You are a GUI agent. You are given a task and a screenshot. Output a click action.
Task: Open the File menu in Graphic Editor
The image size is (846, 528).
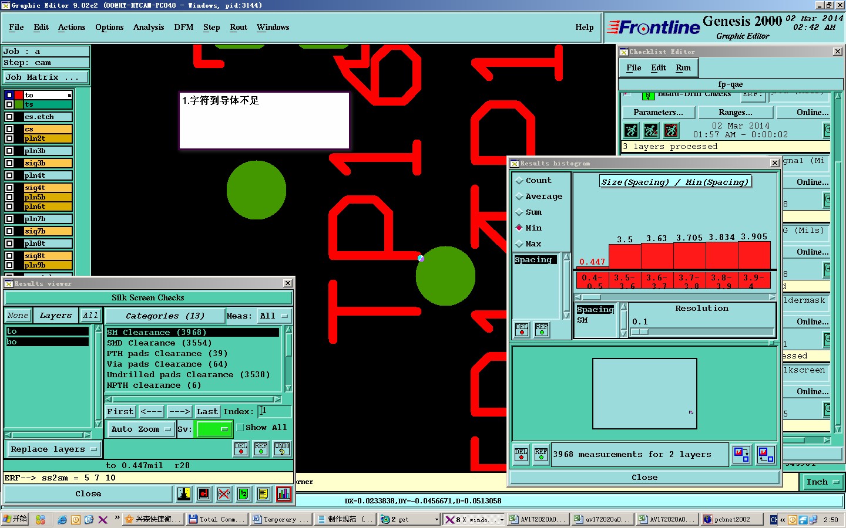click(x=16, y=28)
